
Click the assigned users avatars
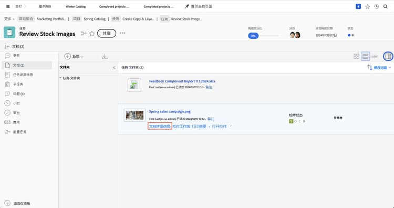[295, 35]
